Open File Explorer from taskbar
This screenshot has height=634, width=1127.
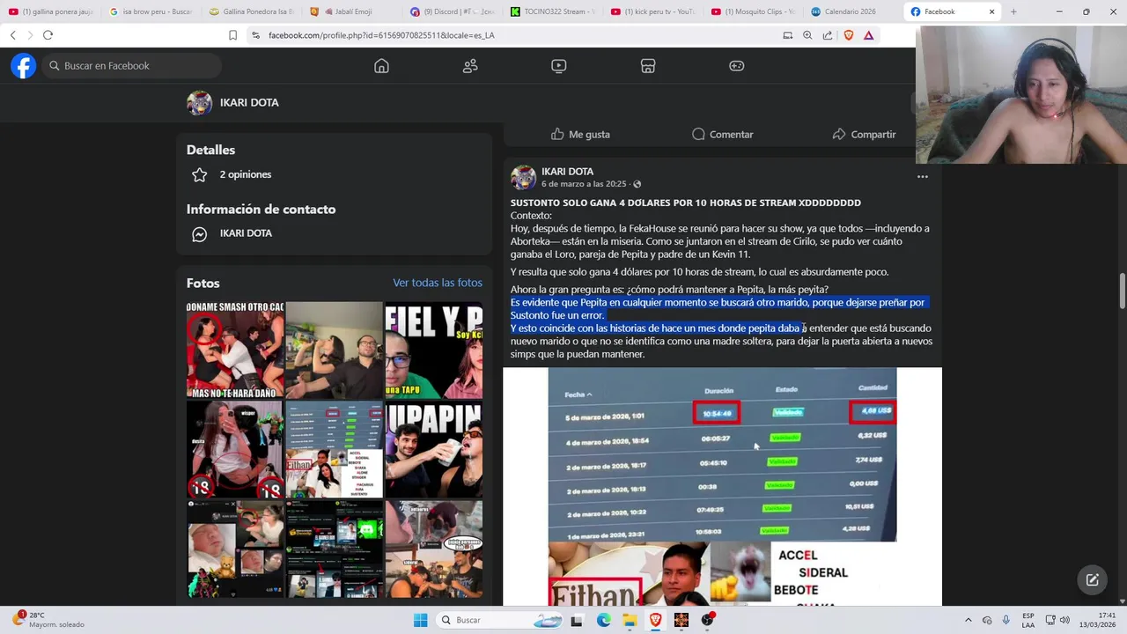pos(630,620)
